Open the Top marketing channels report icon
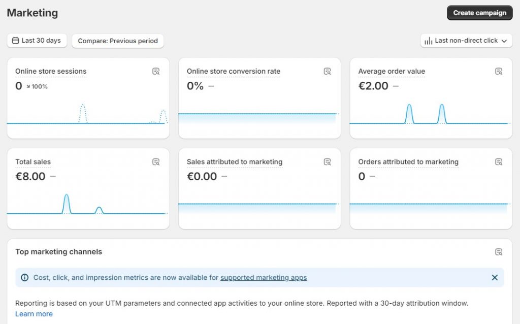Viewport: 520px width, 324px height. tap(499, 251)
